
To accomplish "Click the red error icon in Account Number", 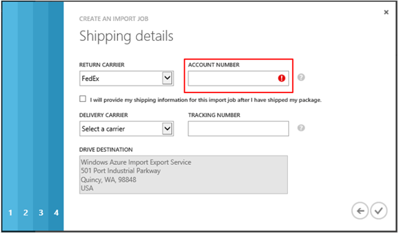I will (x=282, y=79).
